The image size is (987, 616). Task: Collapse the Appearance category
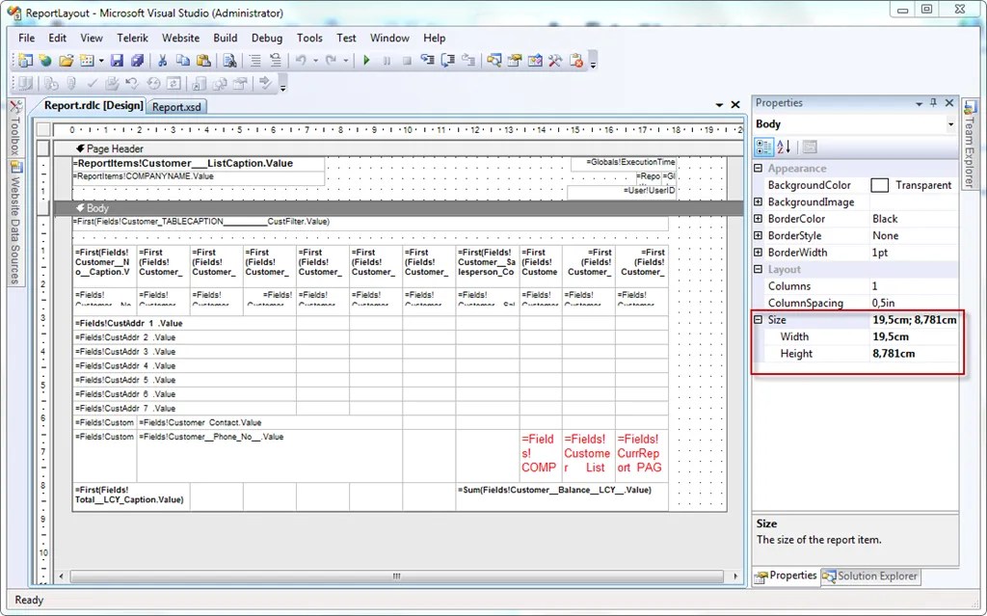pos(759,168)
